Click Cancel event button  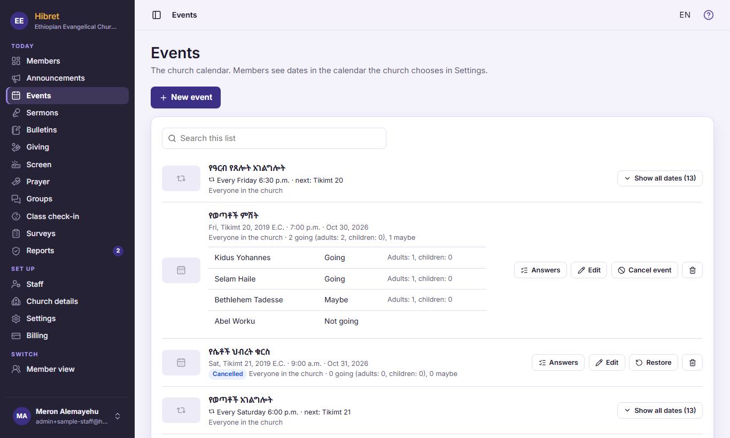[644, 270]
